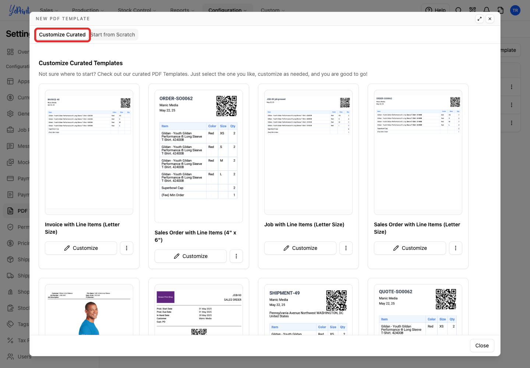Screen dimensions: 530x368
Task: Close the New PDF Template dialog with X
Action: click(x=490, y=19)
